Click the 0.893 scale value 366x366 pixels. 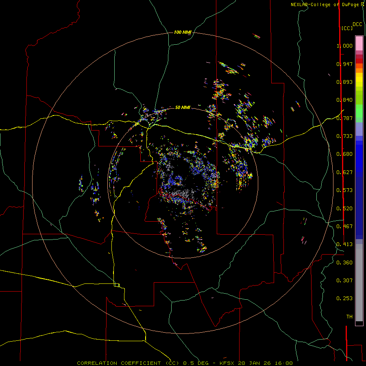point(344,82)
